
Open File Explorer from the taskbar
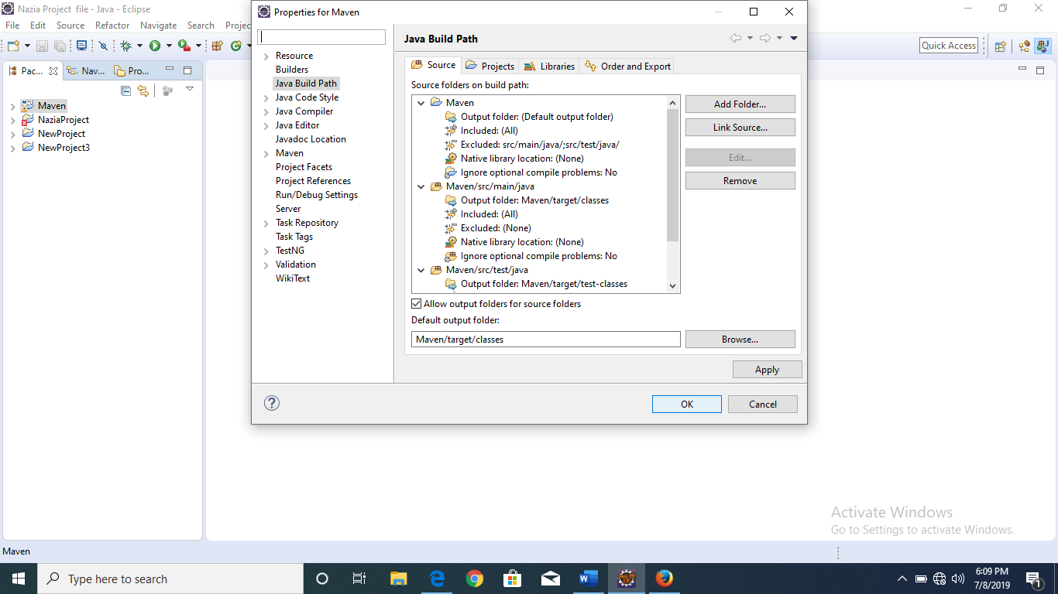399,579
